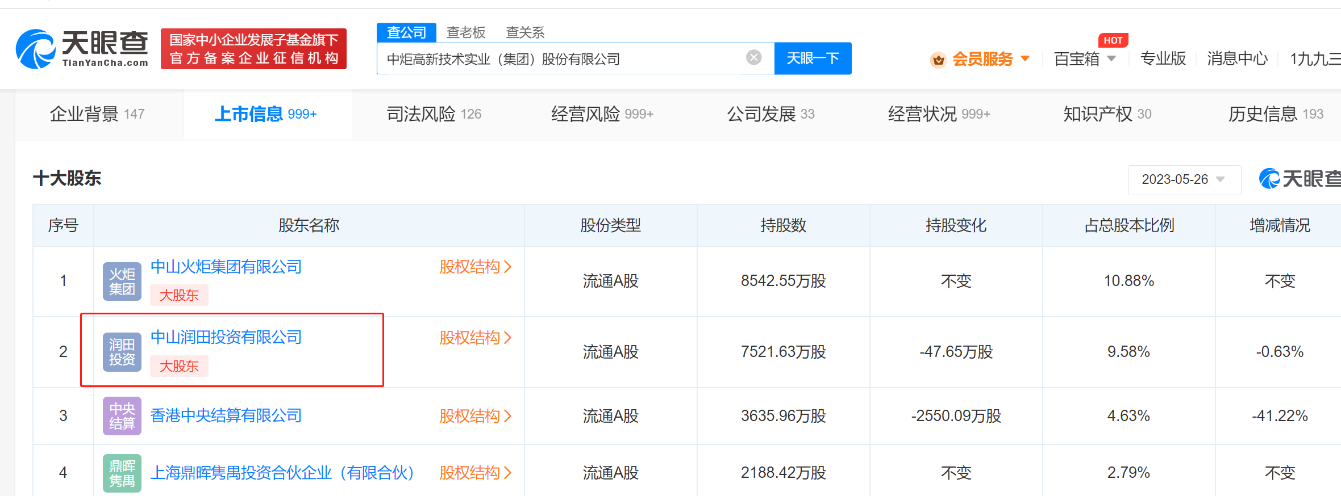Switch to the 查关系 search tab
1341x496 pixels.
525,32
